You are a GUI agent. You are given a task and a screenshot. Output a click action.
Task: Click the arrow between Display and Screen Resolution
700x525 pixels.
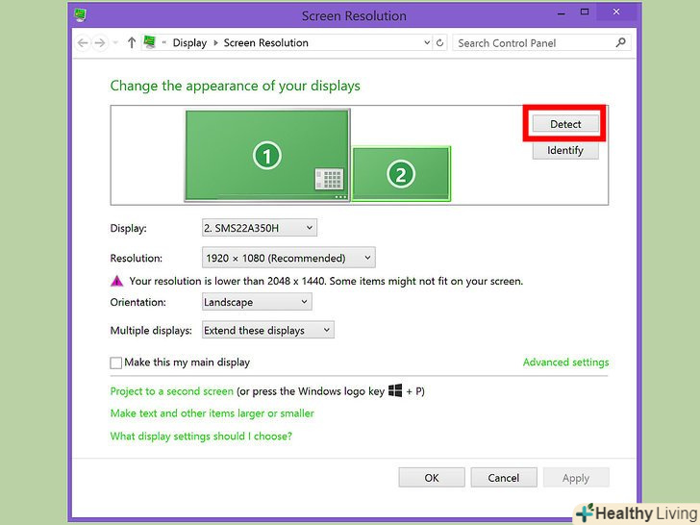[x=215, y=43]
